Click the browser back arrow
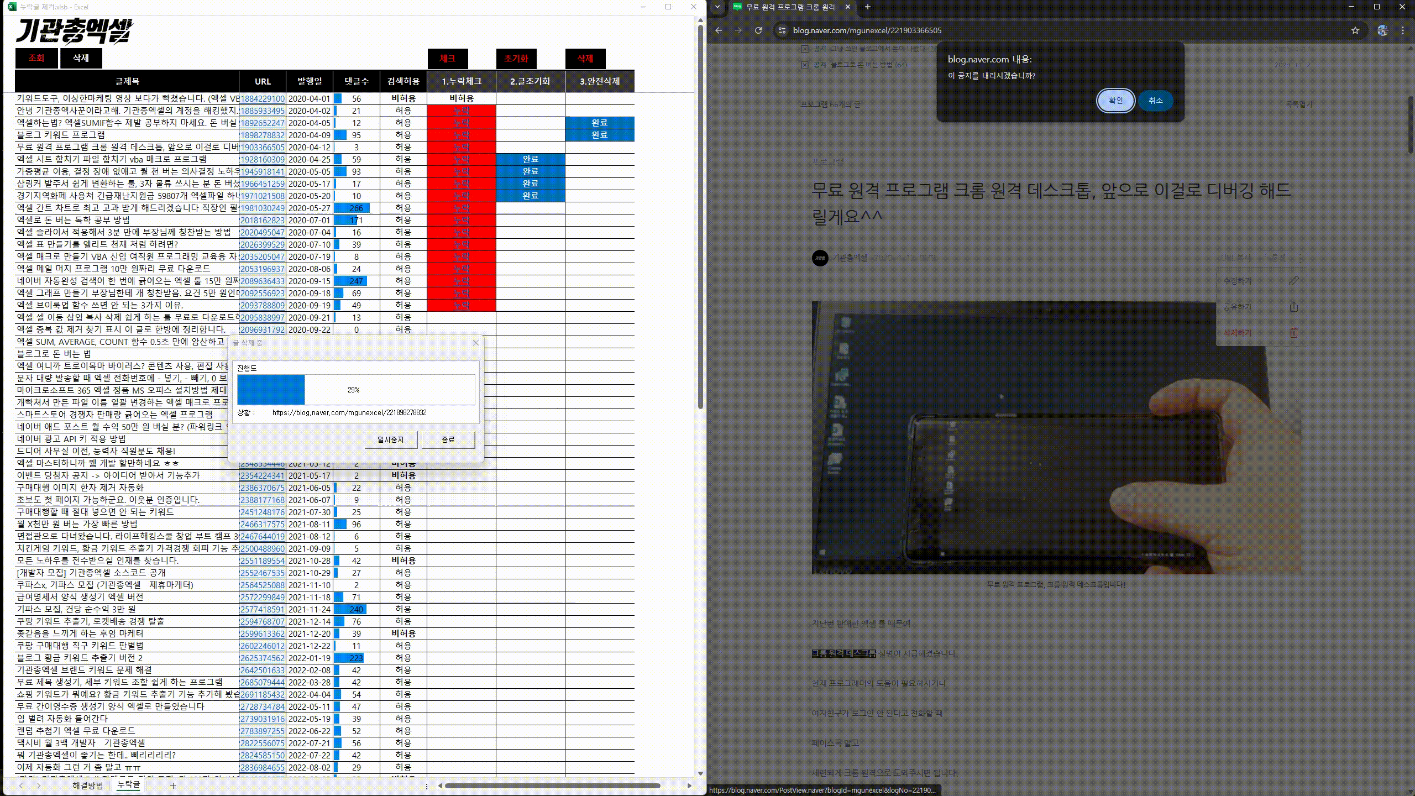 point(719,30)
